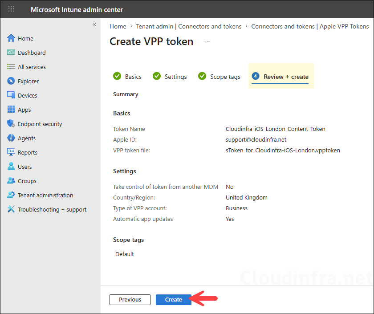374x314 pixels.
Task: Open Dashboard in the left navigation
Action: [x=32, y=53]
